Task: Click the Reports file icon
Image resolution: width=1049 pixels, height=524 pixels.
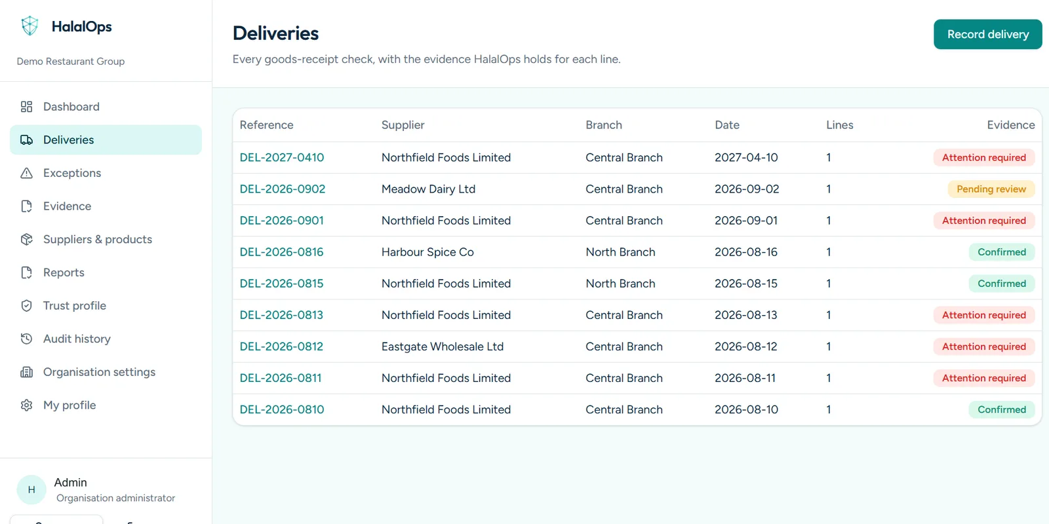Action: pyautogui.click(x=26, y=272)
